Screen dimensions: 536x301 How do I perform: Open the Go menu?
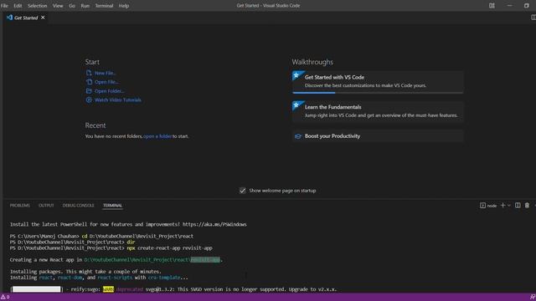[x=72, y=6]
